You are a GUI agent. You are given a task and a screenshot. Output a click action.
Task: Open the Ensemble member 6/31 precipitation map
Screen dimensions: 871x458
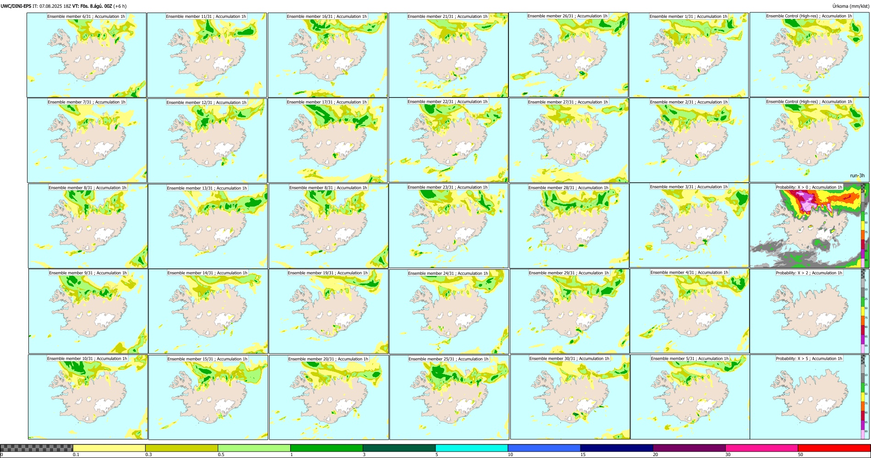[87, 55]
